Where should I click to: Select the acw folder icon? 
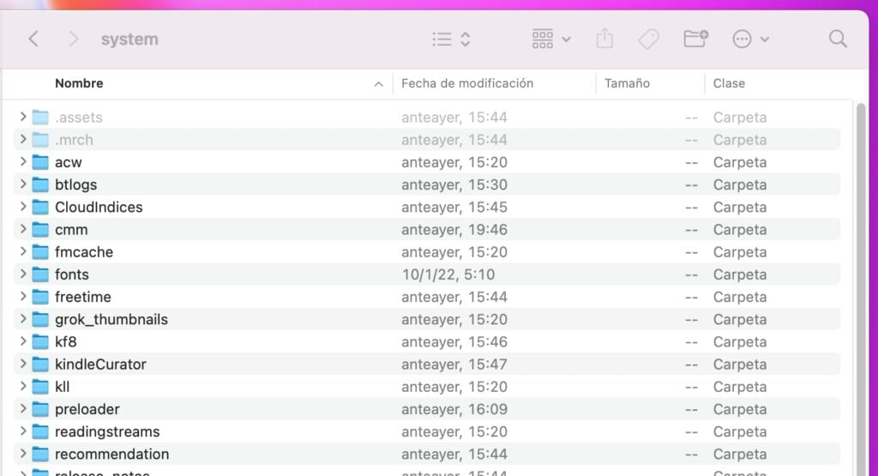(40, 162)
